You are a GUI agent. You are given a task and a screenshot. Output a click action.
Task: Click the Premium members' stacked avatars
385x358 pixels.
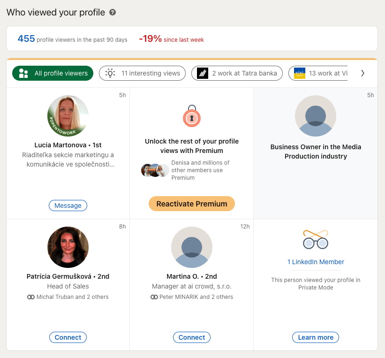155,170
